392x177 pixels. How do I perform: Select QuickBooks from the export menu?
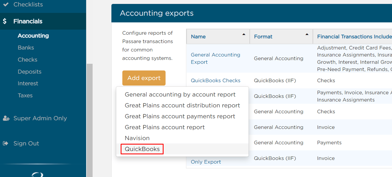(x=142, y=149)
